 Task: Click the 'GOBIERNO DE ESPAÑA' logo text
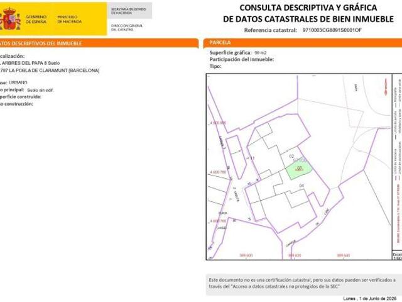point(36,20)
